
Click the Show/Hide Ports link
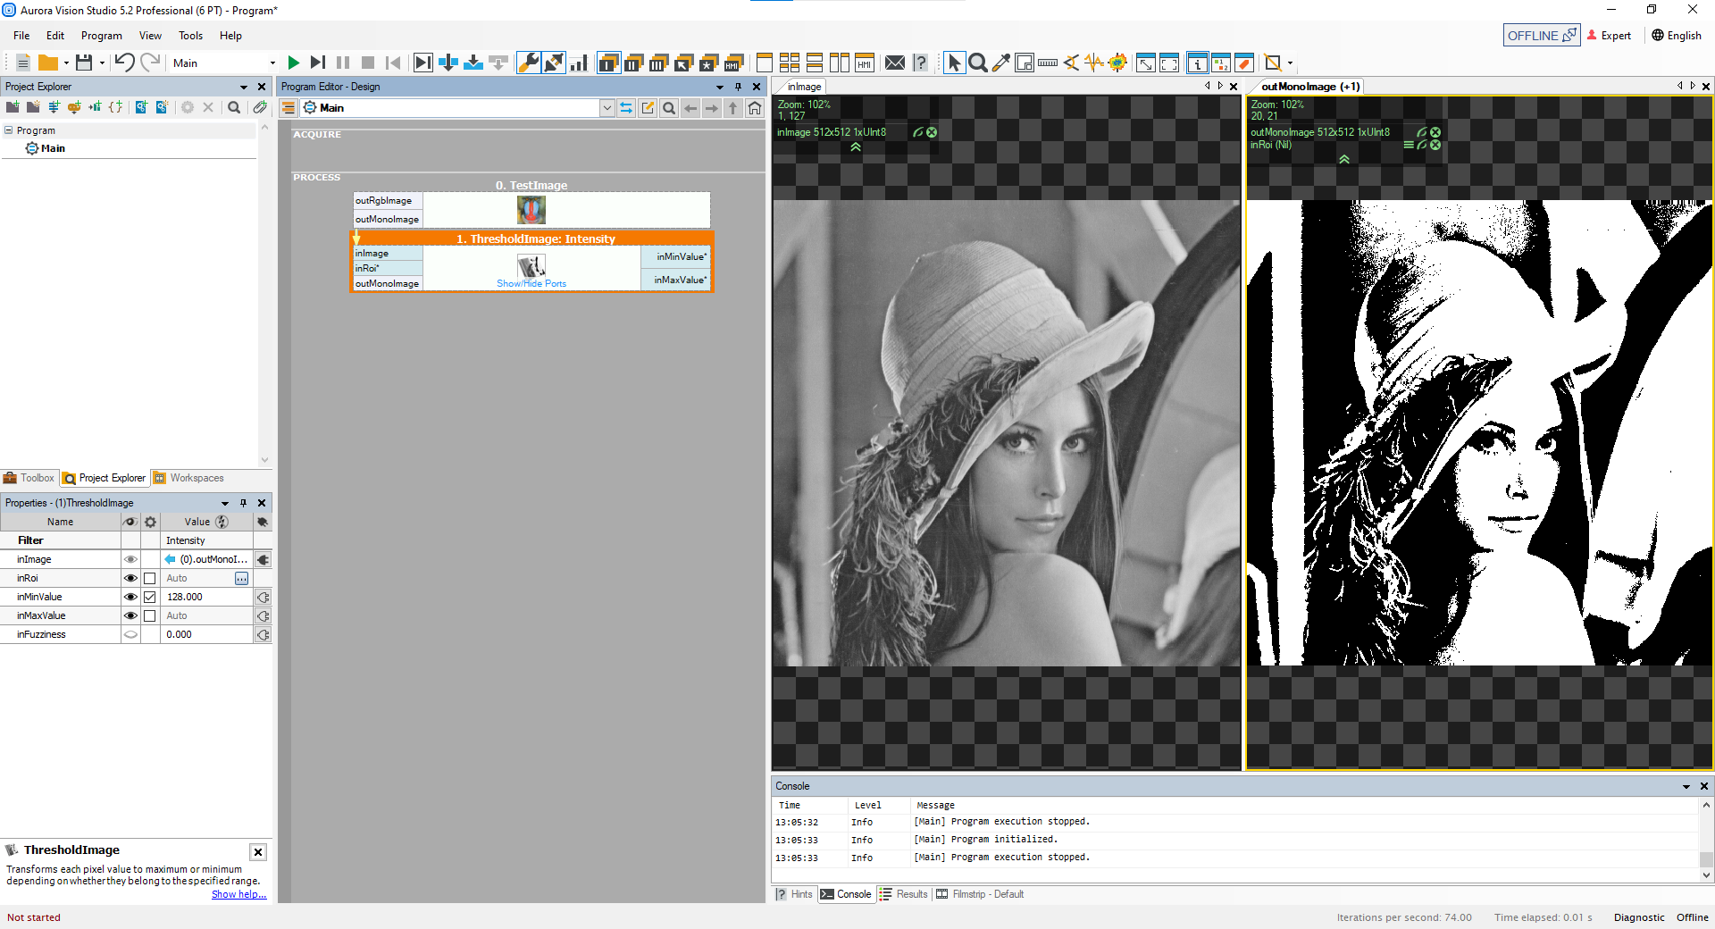531,284
